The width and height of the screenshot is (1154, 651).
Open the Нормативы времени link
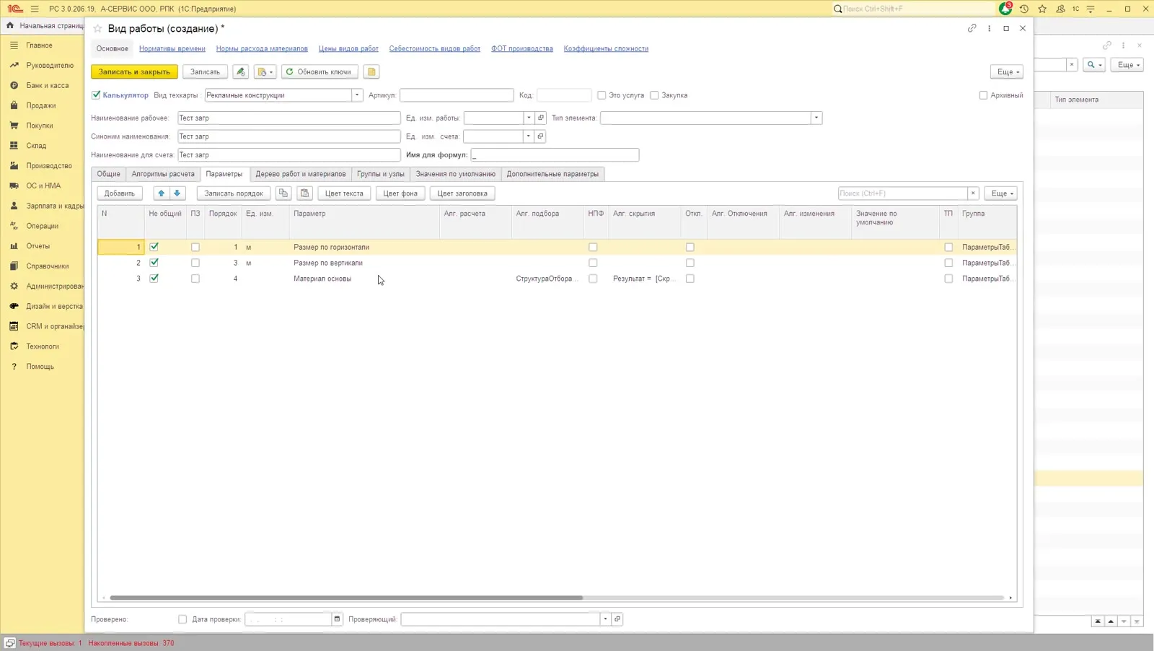point(172,48)
